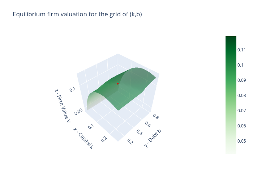Select the x-axis title 'x - Capital k'
Viewport: 253px width, 181px height.
(83, 138)
